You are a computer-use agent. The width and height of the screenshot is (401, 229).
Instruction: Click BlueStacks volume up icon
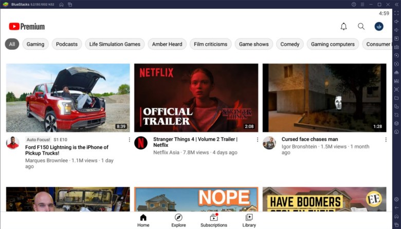coord(396,22)
